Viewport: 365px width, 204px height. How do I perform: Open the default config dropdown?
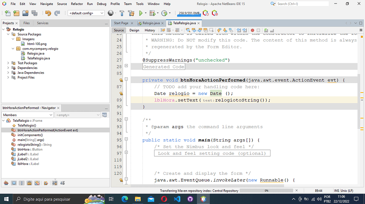pyautogui.click(x=103, y=13)
